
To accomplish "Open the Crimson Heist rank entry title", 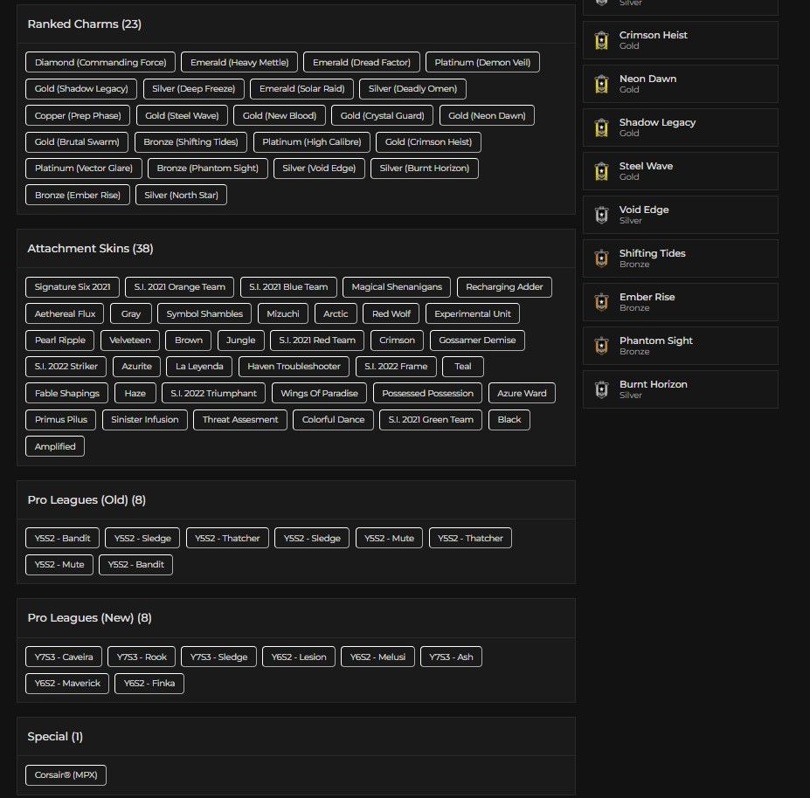I will coord(653,35).
